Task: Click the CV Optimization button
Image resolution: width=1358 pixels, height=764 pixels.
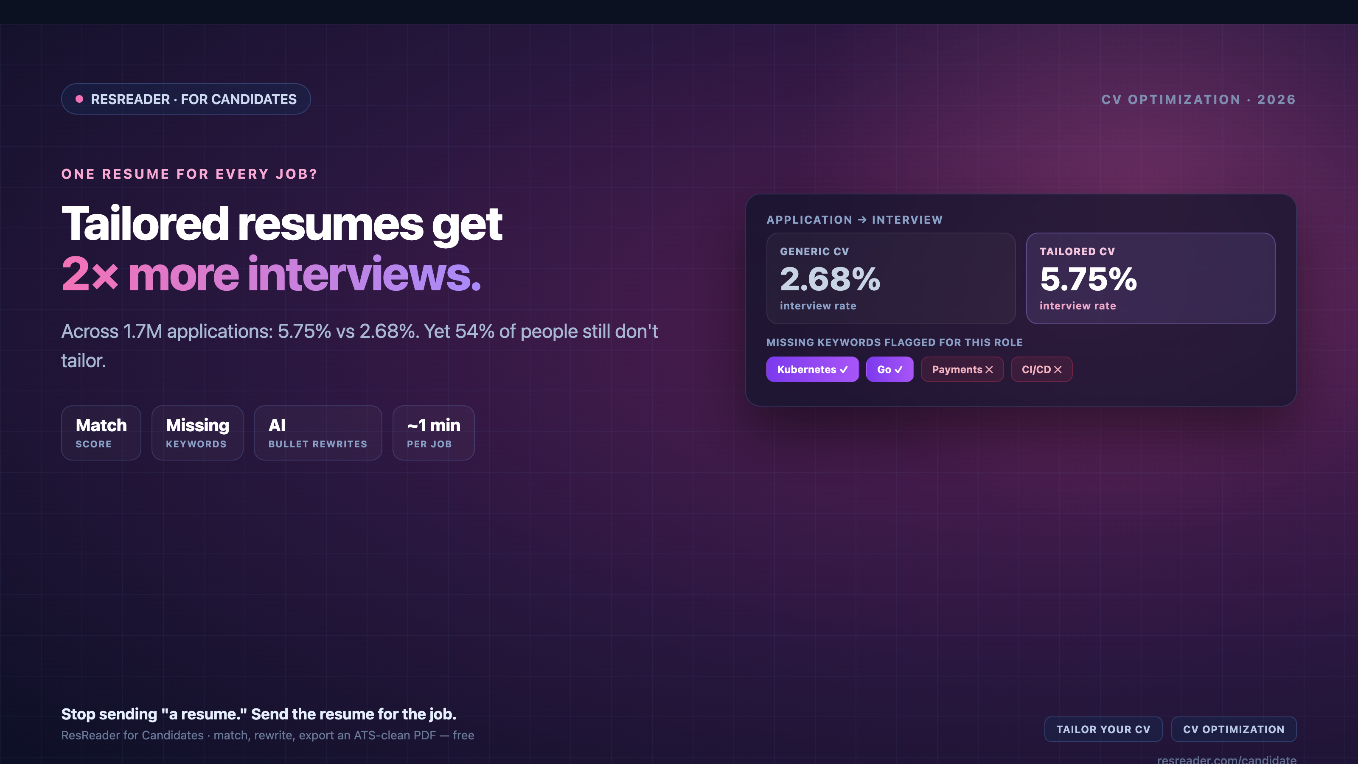Action: (1234, 729)
